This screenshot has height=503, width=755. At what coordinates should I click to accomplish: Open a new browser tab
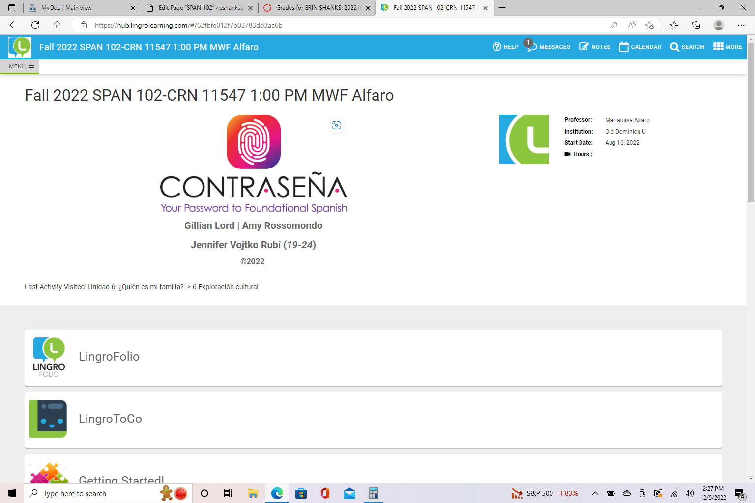[502, 8]
